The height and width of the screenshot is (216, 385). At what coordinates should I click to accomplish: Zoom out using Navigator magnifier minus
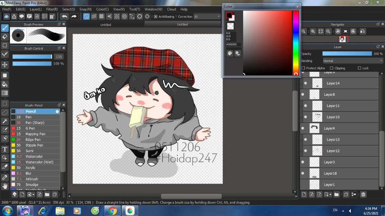coord(328,32)
